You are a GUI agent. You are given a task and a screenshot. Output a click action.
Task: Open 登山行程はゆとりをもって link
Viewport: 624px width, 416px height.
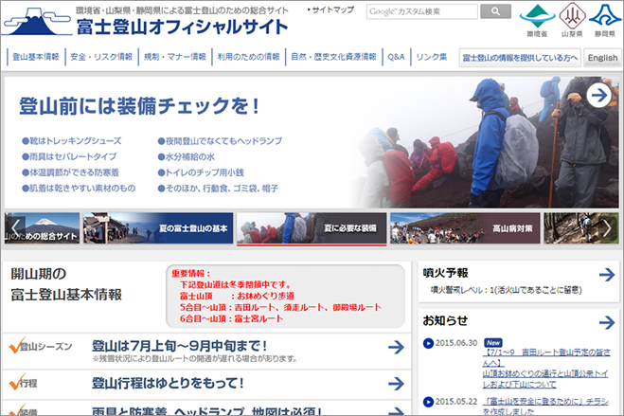point(168,383)
